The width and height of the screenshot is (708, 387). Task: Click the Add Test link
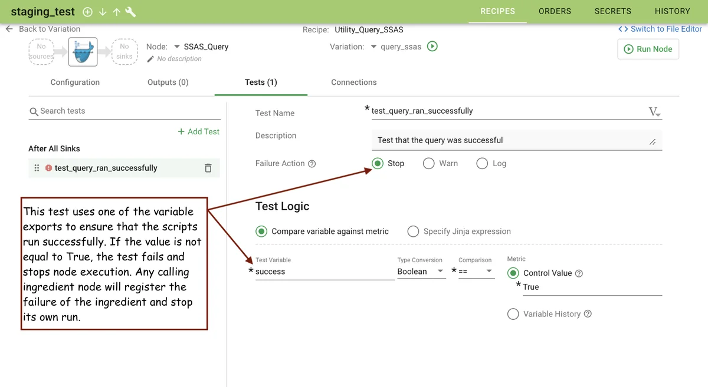[x=199, y=131]
